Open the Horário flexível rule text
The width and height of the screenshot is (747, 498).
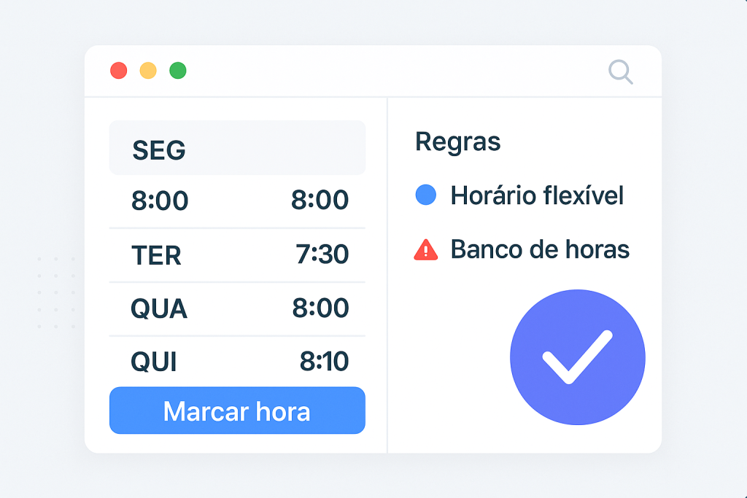pos(537,195)
